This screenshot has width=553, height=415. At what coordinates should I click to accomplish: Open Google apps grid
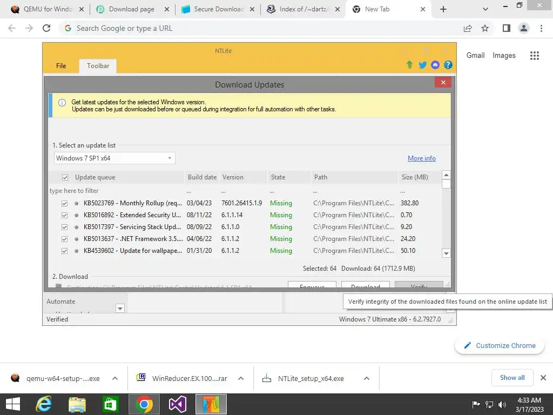535,56
